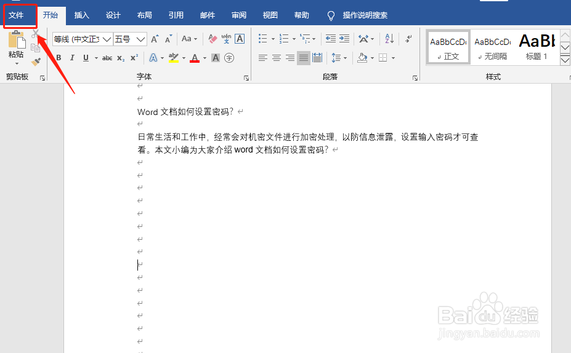
Task: Click the Format Painter brush icon
Action: pyautogui.click(x=36, y=61)
